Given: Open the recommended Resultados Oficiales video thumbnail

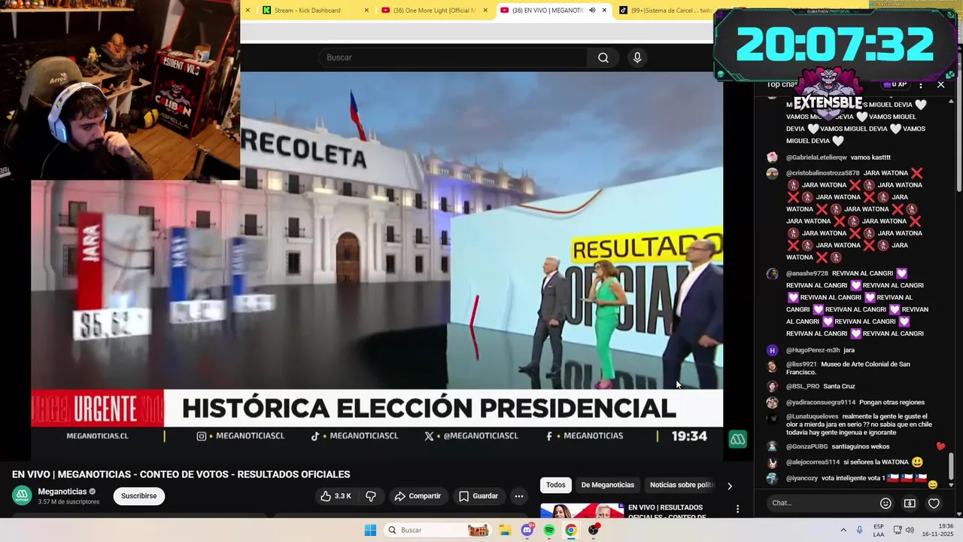Looking at the screenshot, I should coord(582,510).
